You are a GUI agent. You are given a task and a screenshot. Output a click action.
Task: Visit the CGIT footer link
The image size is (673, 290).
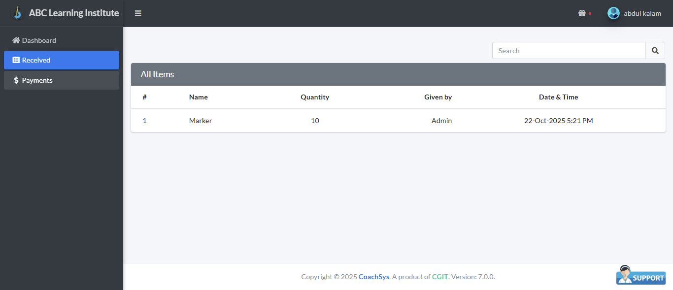(440, 277)
